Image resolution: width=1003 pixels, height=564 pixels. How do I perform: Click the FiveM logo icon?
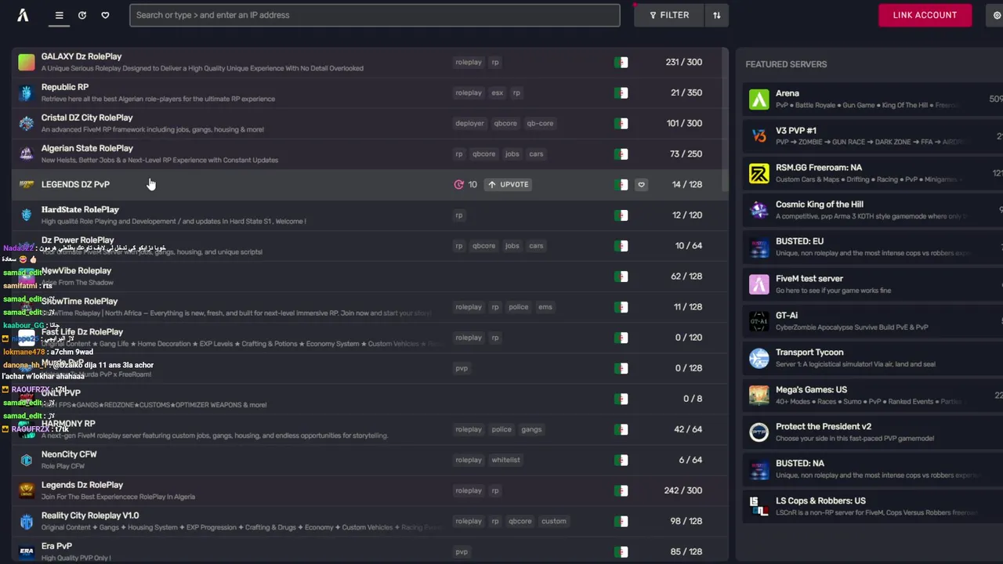pos(23,15)
